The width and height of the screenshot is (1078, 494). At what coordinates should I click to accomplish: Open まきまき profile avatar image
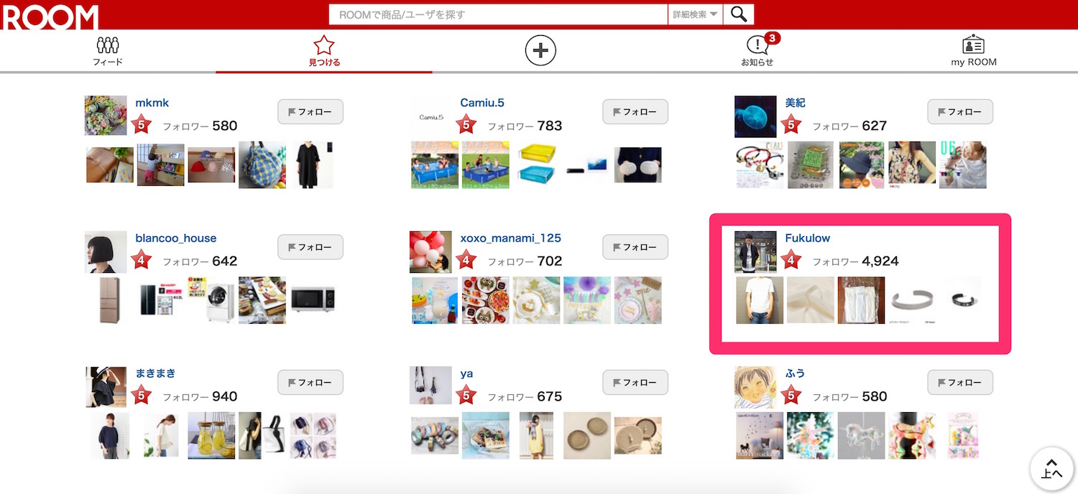pos(106,387)
